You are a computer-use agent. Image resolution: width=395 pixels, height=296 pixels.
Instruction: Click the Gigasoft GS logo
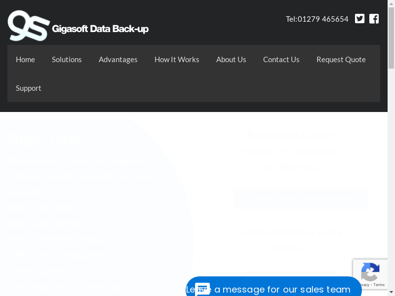click(29, 26)
